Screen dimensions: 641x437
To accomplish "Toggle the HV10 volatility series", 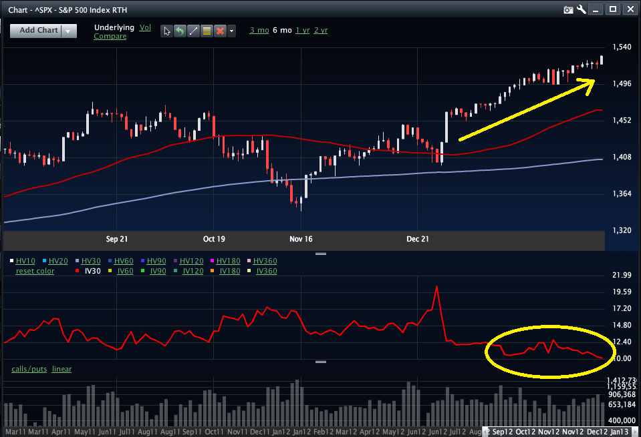I will [25, 261].
